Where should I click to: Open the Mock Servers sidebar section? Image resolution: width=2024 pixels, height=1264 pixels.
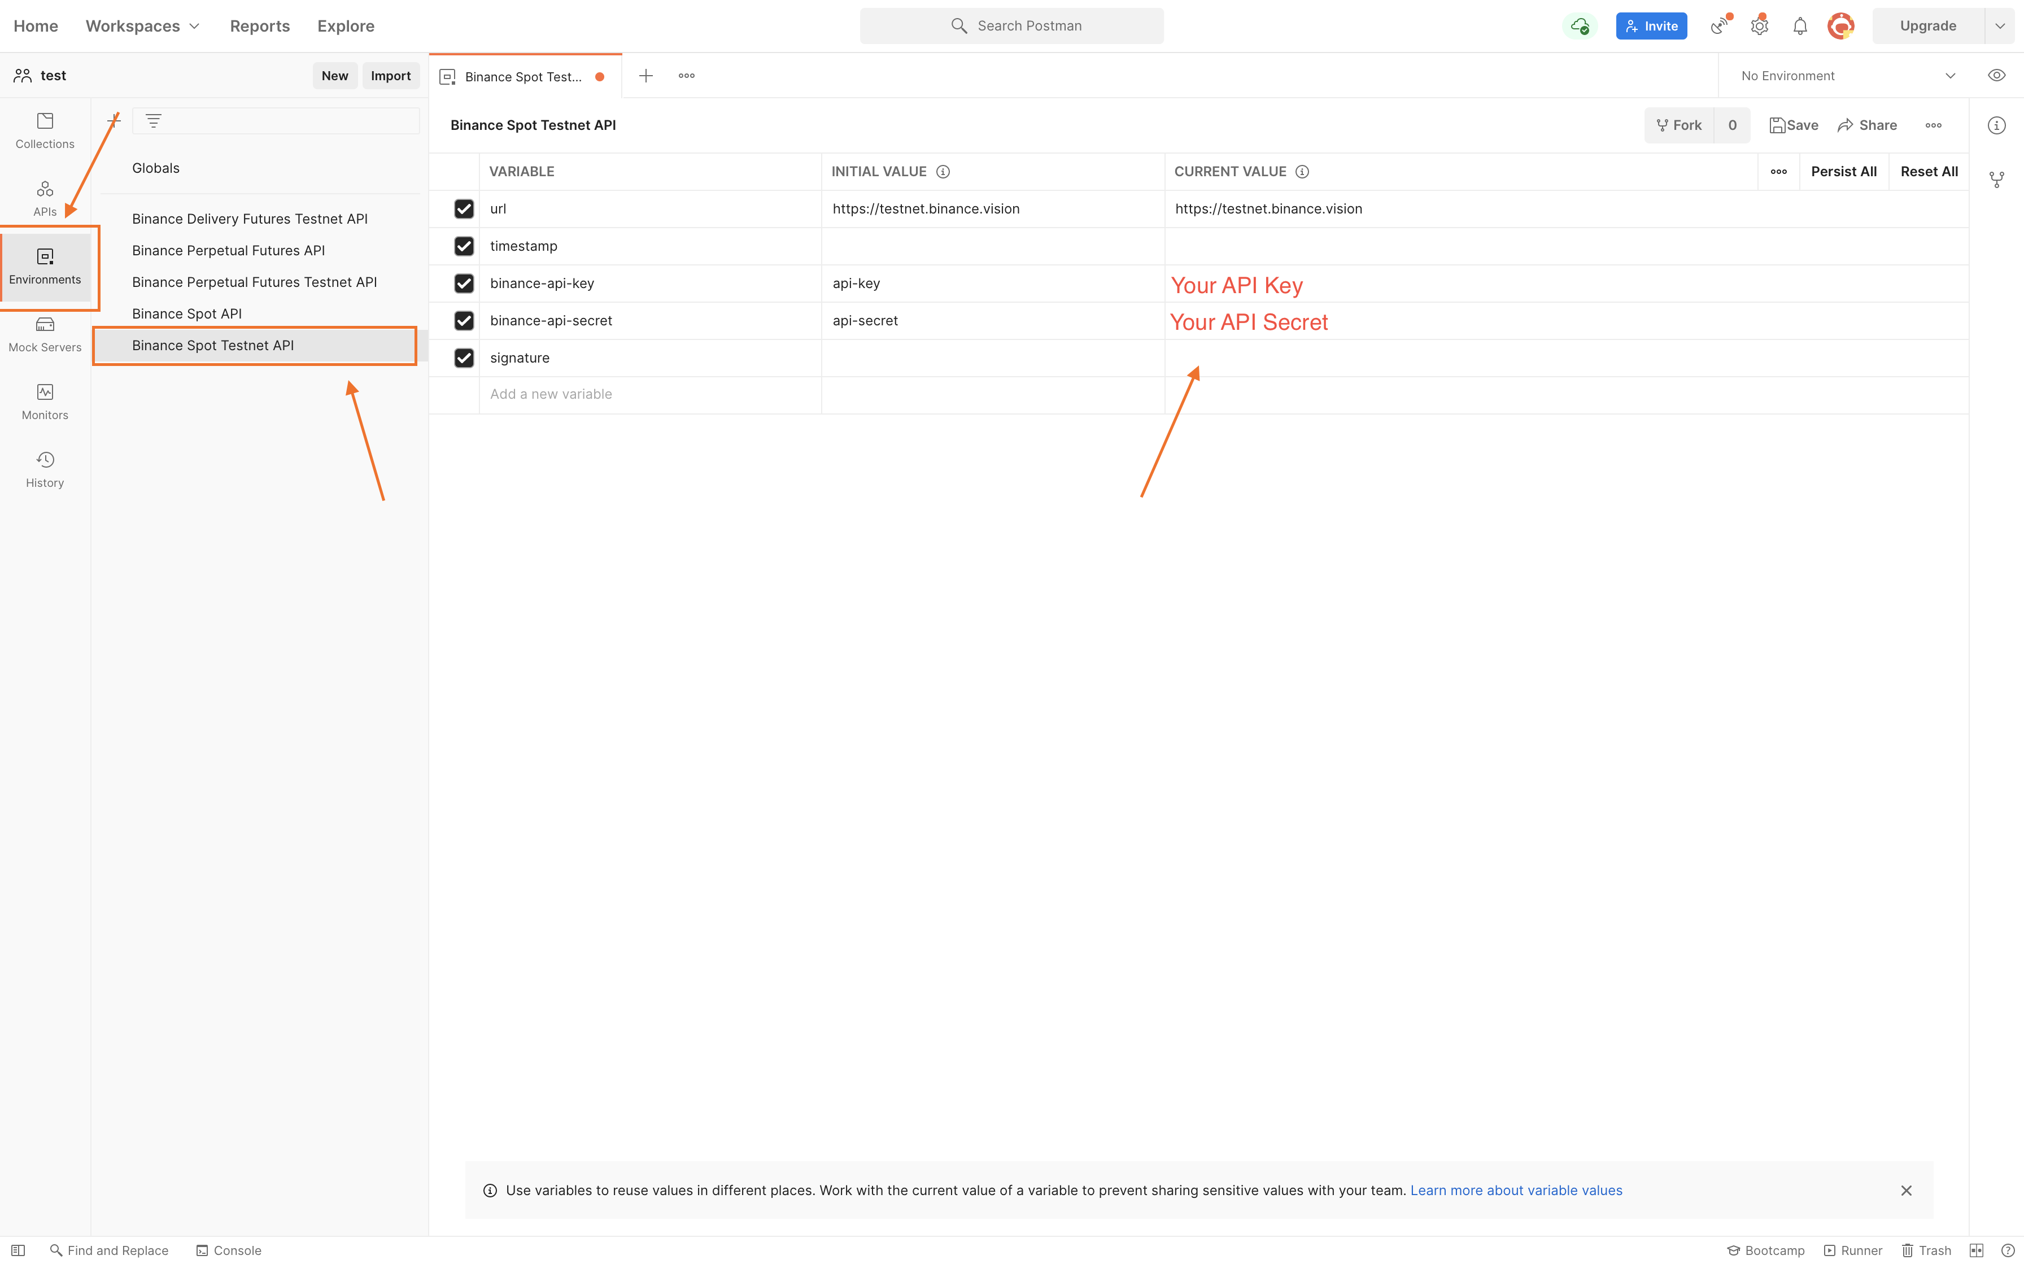coord(45,334)
